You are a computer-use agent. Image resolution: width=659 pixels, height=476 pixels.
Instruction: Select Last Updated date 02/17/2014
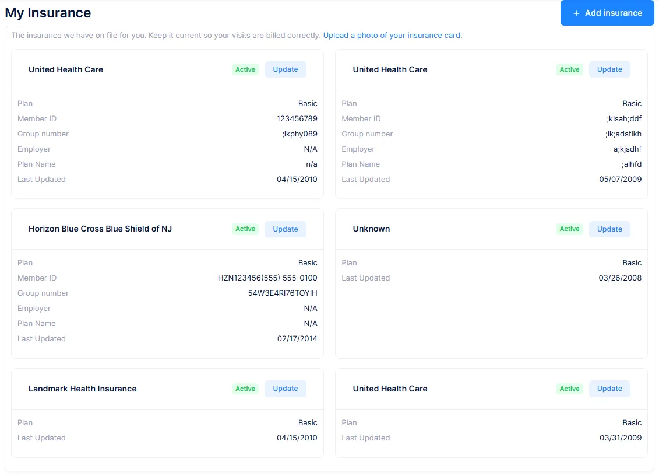click(x=297, y=338)
